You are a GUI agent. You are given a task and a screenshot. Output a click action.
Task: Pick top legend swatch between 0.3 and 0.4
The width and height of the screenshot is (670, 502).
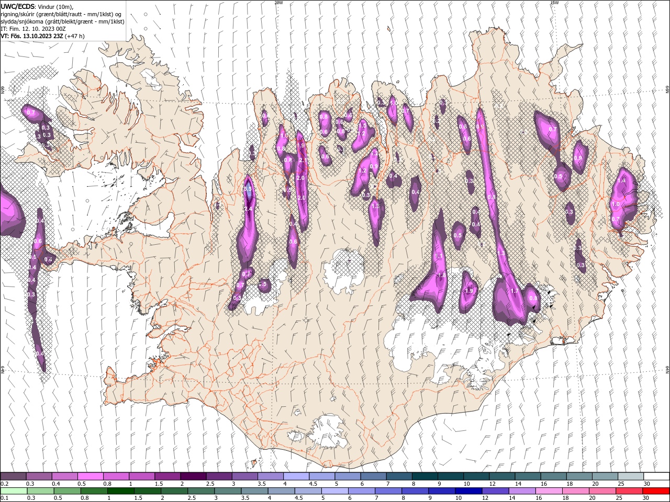pos(39,476)
